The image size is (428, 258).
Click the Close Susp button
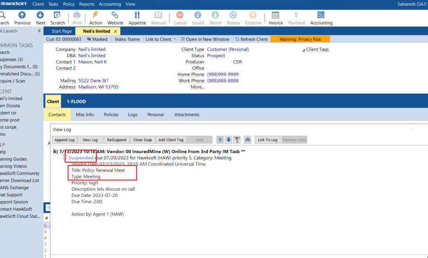[143, 140]
